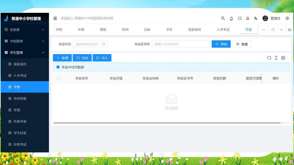This screenshot has width=294, height=165.
Task: Select the active 毕业 tab
Action: [249, 30]
